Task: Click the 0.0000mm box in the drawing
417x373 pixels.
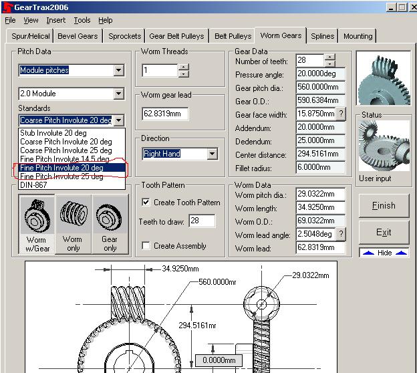Action: (219, 360)
